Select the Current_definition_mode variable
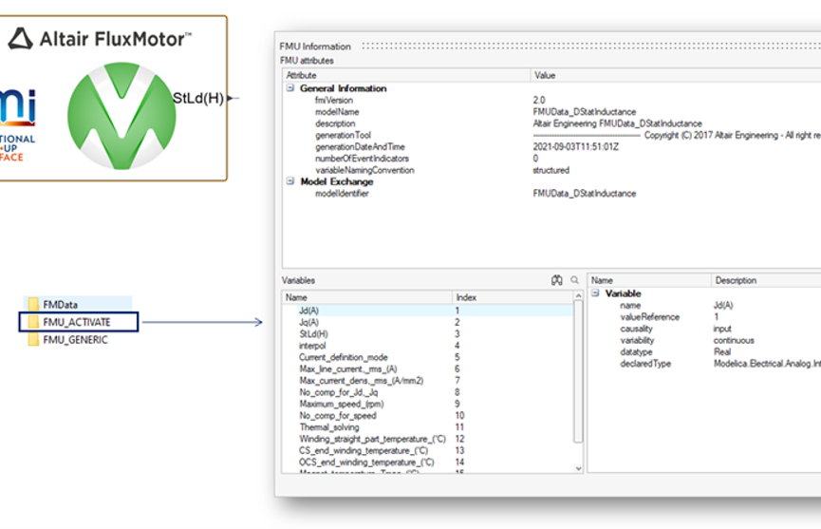Screen dimensions: 821x529 428,357
